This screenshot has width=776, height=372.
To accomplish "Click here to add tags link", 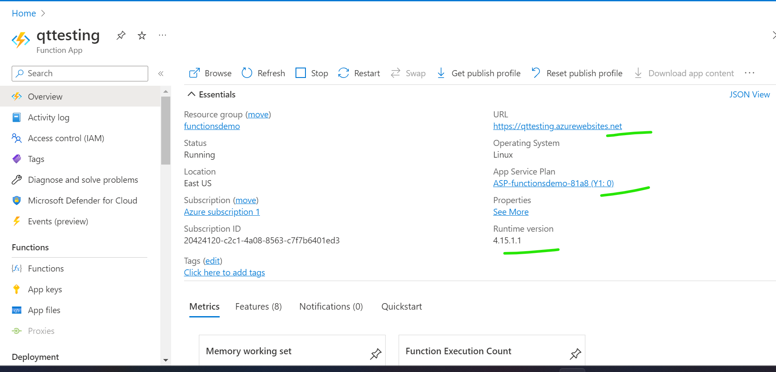I will pos(224,272).
